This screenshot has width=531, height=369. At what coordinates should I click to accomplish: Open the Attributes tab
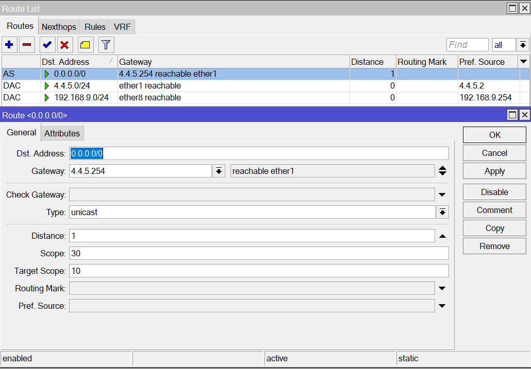coord(62,133)
